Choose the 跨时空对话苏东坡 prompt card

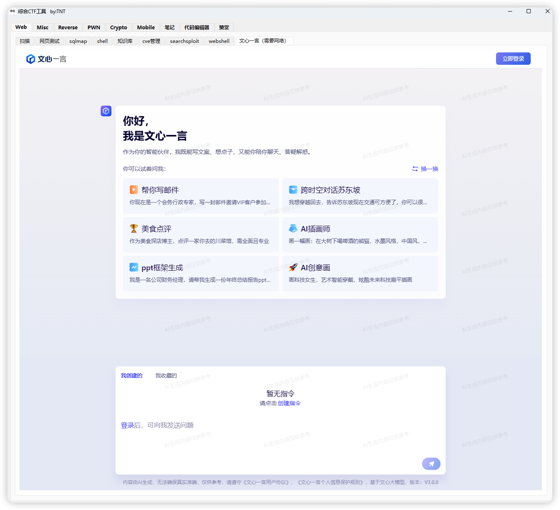tap(360, 196)
